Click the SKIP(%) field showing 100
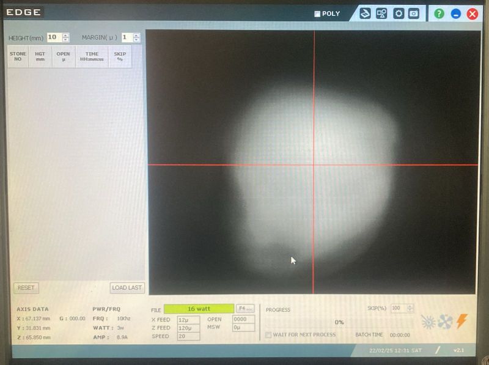The height and width of the screenshot is (365, 489). [x=399, y=308]
